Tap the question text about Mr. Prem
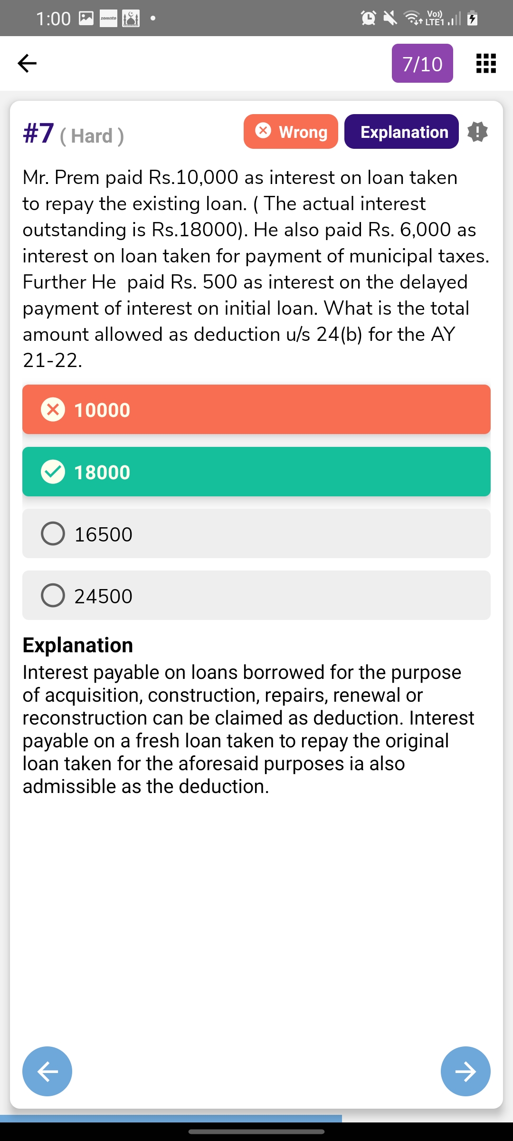Screen dimensions: 513x1141 click(x=256, y=269)
